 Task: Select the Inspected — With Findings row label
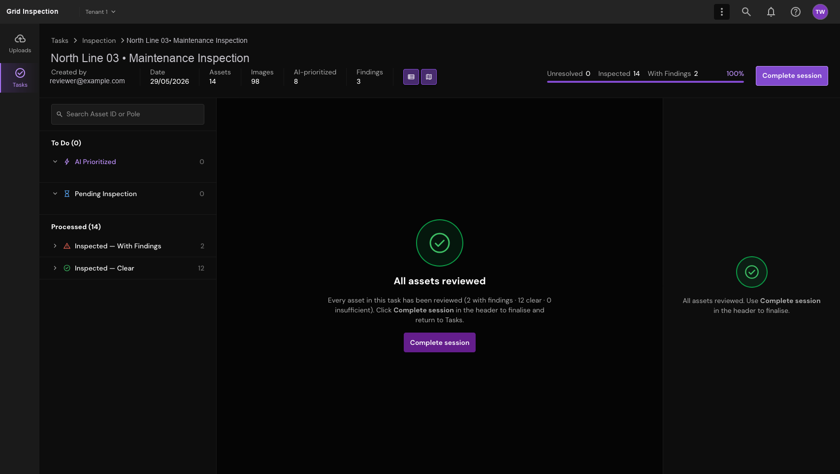(118, 246)
